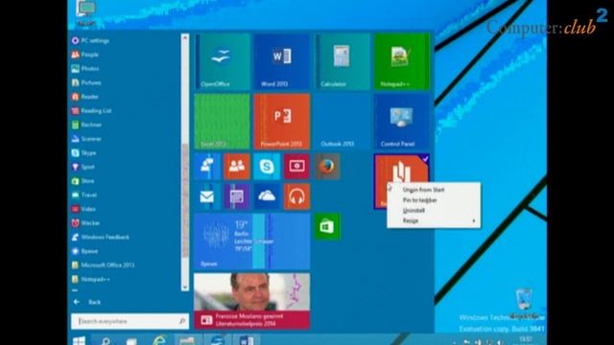The image size is (614, 345).
Task: Open the red Video small tile
Action: [x=296, y=167]
